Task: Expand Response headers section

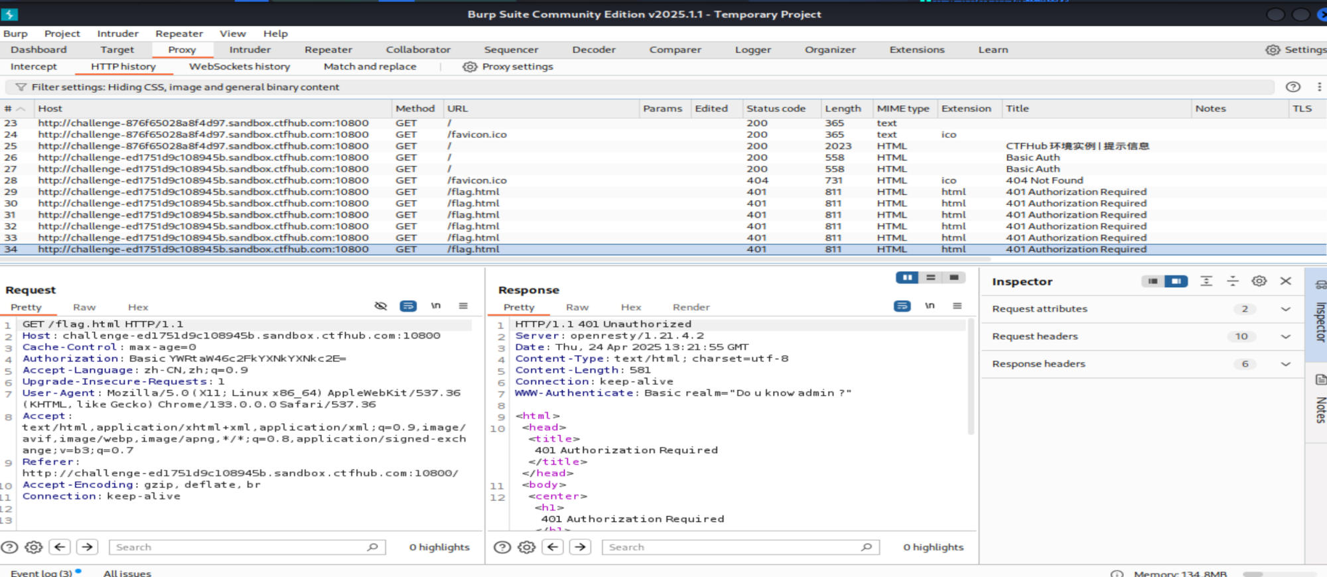Action: [x=1285, y=364]
